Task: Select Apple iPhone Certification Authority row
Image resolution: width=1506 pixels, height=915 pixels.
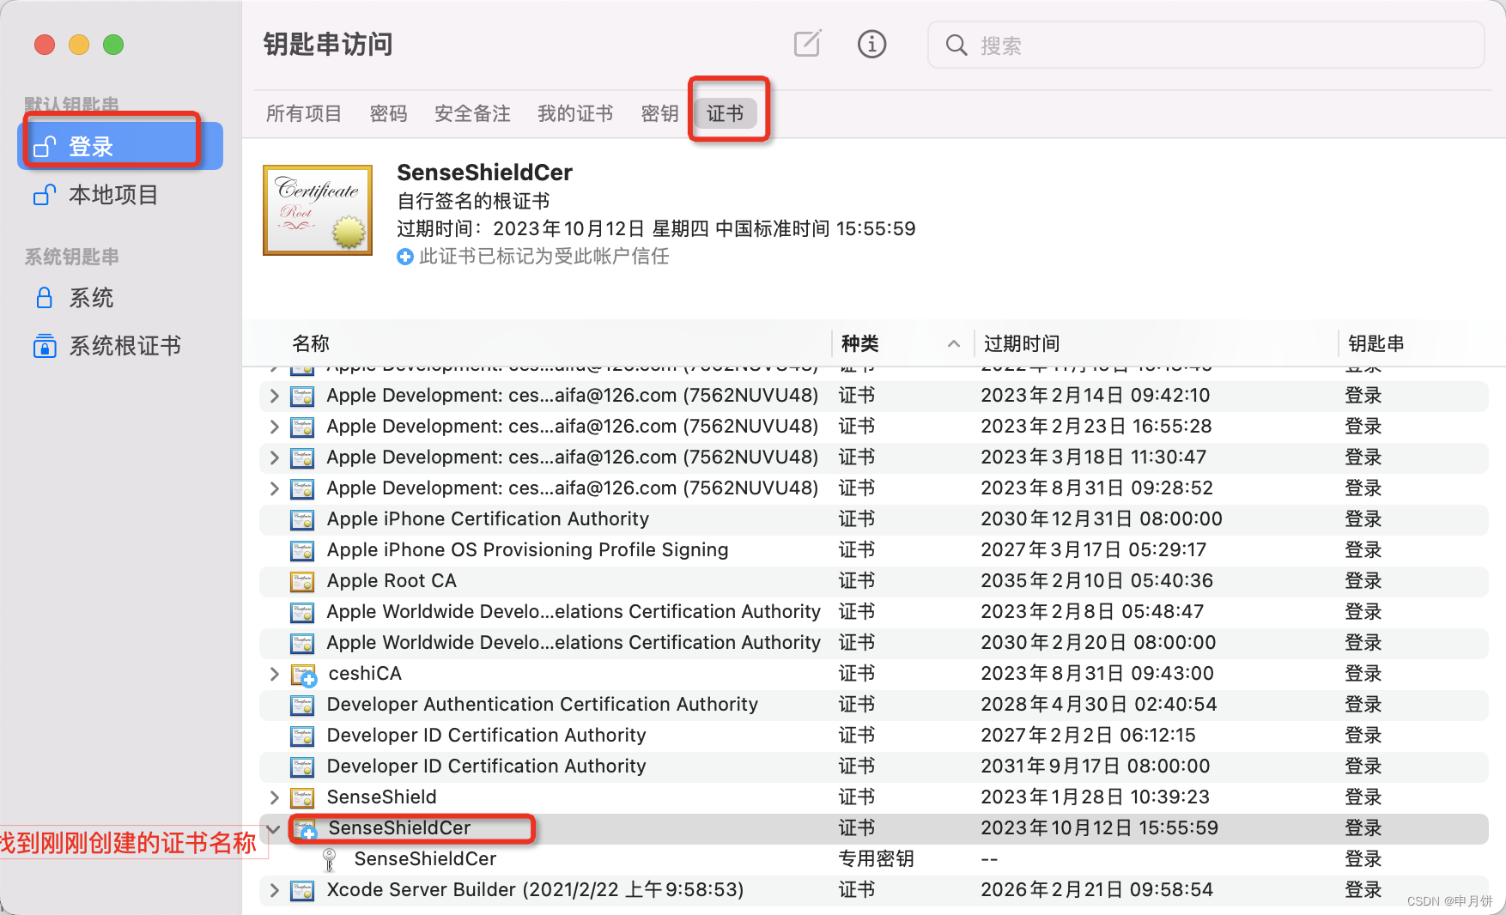Action: click(874, 519)
